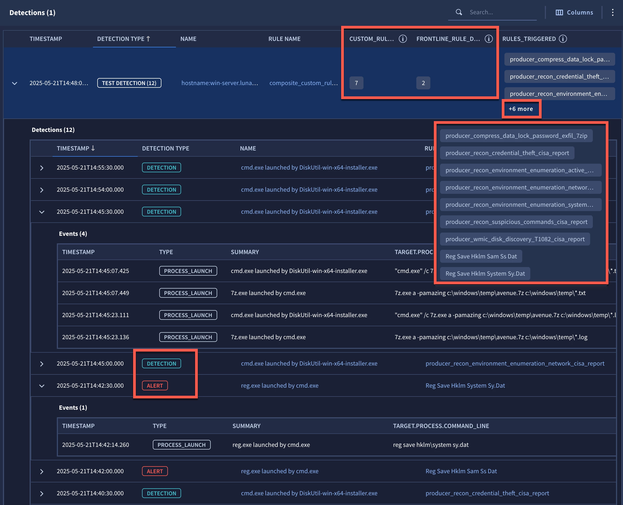623x505 pixels.
Task: Click the 'Events (4)' section heading
Action: point(73,234)
